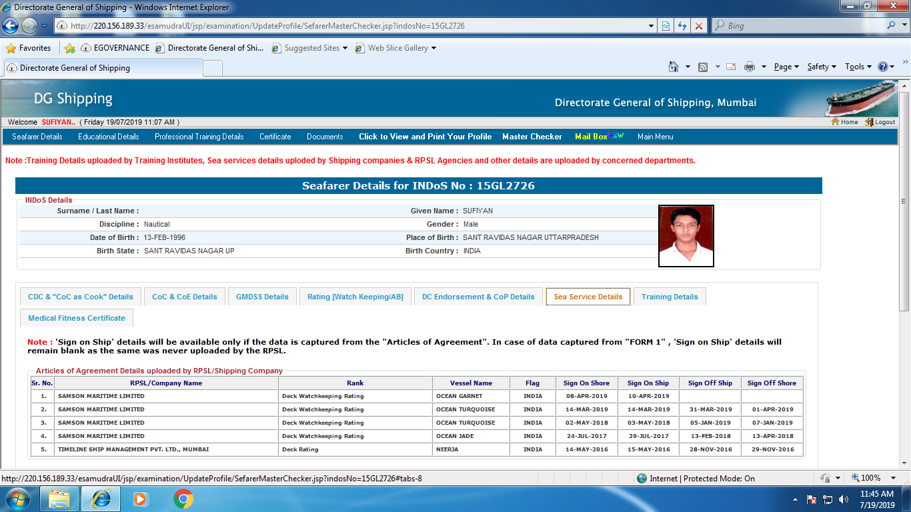Click the browser Back arrow button
Viewport: 911px width, 512px height.
click(x=11, y=26)
